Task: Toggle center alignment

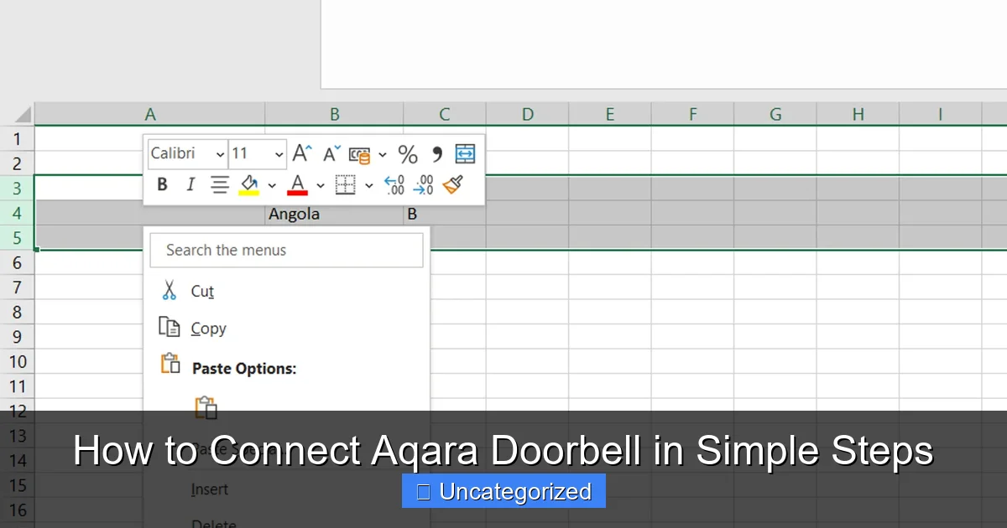Action: pos(219,184)
